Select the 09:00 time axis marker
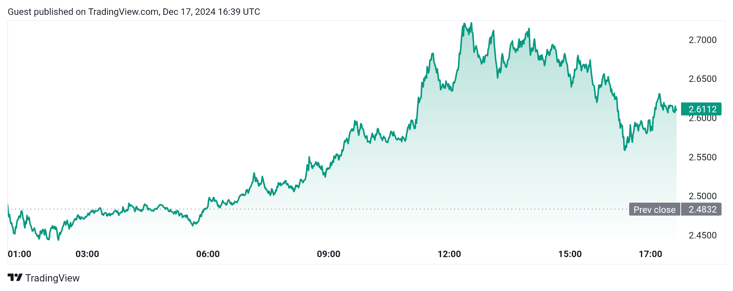Screen dimensions: 733x291 (328, 254)
